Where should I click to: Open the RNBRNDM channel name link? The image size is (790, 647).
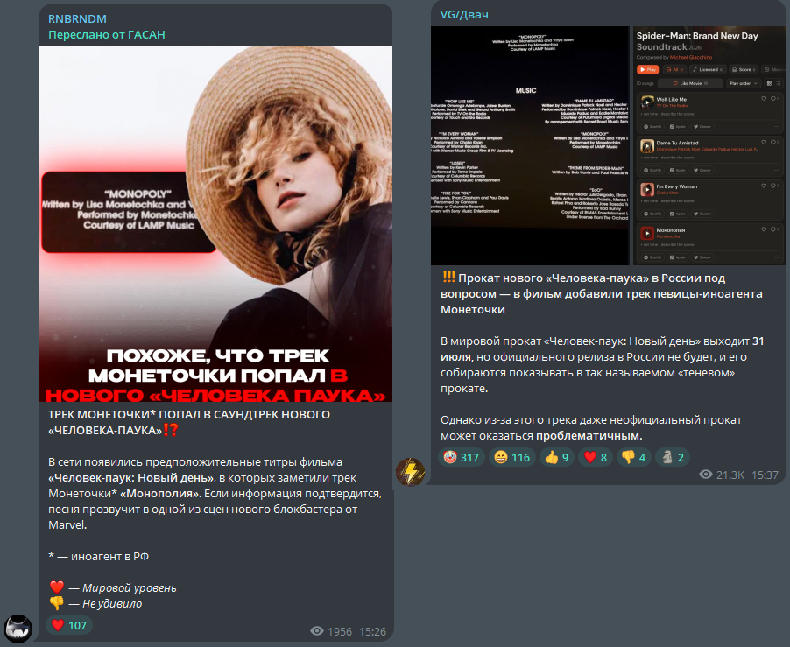click(77, 18)
